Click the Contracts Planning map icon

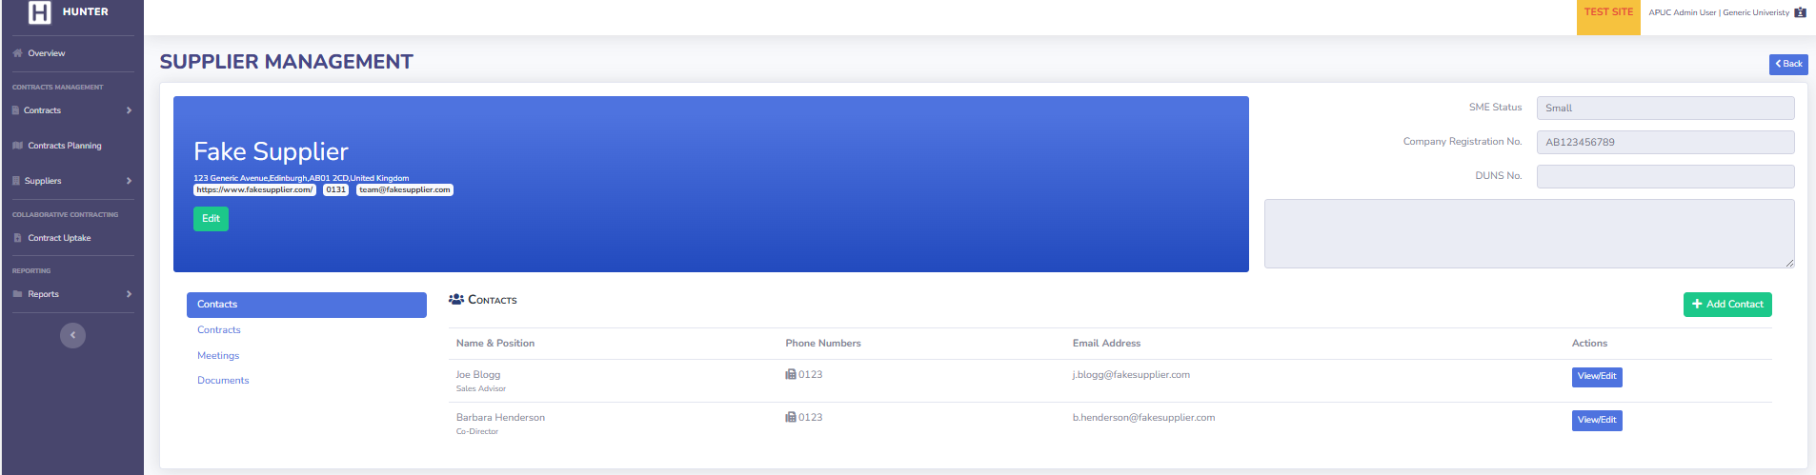(x=17, y=146)
